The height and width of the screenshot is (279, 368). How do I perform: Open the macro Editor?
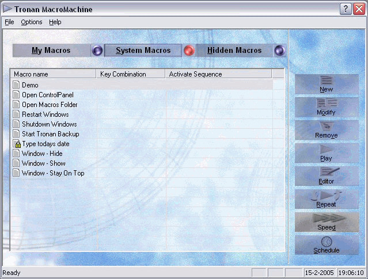tap(327, 176)
